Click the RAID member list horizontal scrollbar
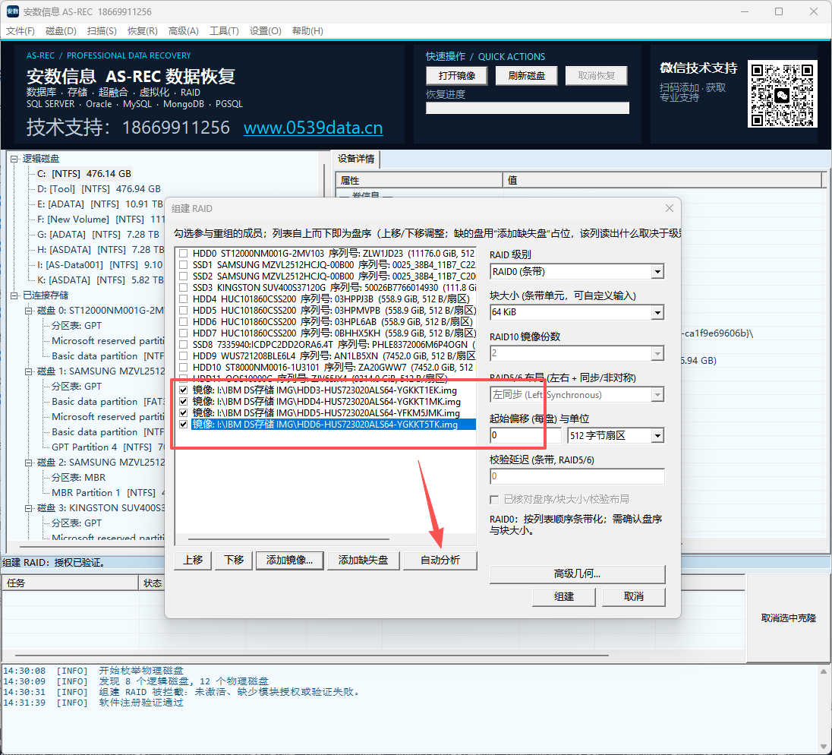The image size is (832, 755). tap(288, 539)
